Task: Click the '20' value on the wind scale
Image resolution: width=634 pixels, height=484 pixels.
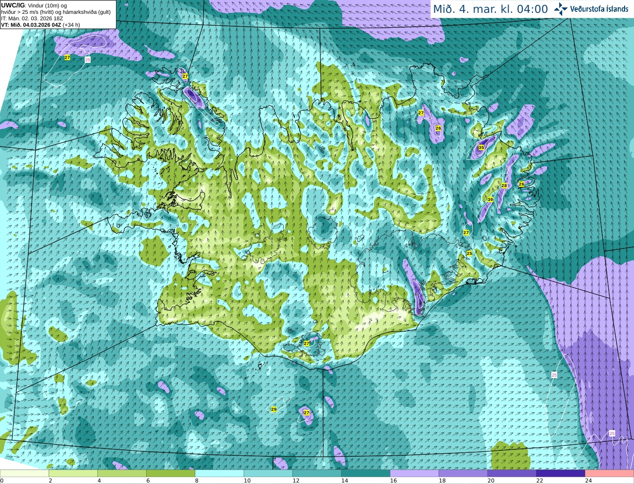Action: [491, 481]
